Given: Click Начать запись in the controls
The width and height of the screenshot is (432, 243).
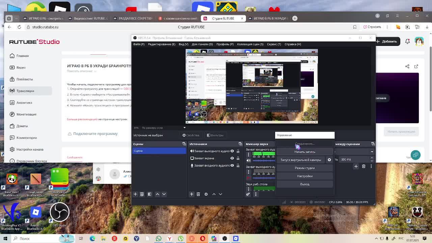Looking at the screenshot, I should (305, 152).
